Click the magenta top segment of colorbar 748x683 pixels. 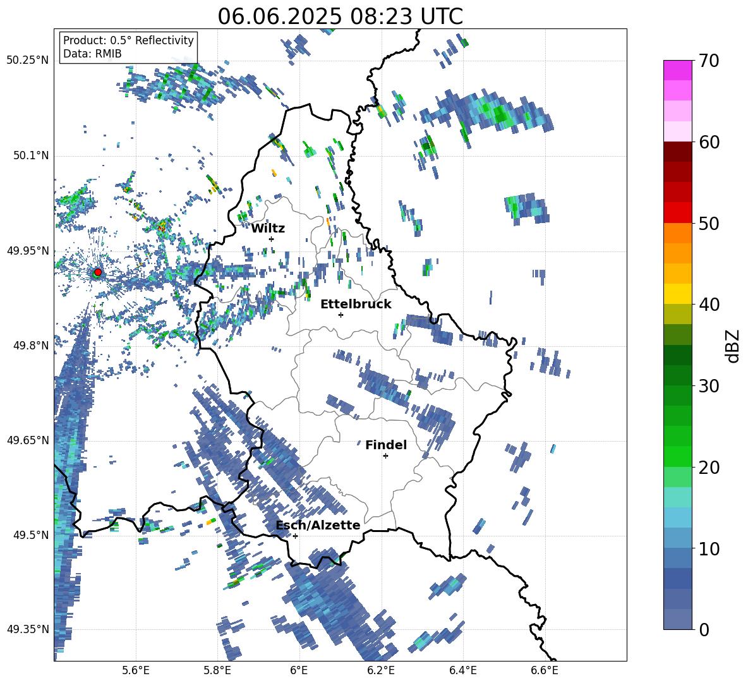[678, 70]
